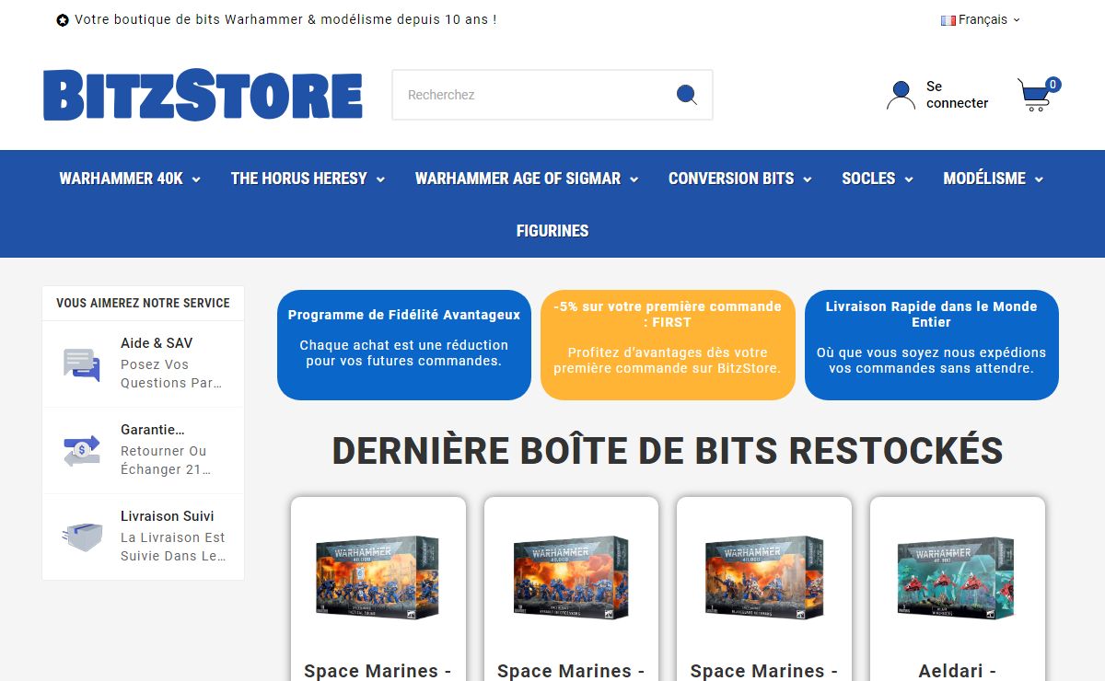Screen dimensions: 1105x681
Task: Expand the chevron beside Socles
Action: point(909,179)
